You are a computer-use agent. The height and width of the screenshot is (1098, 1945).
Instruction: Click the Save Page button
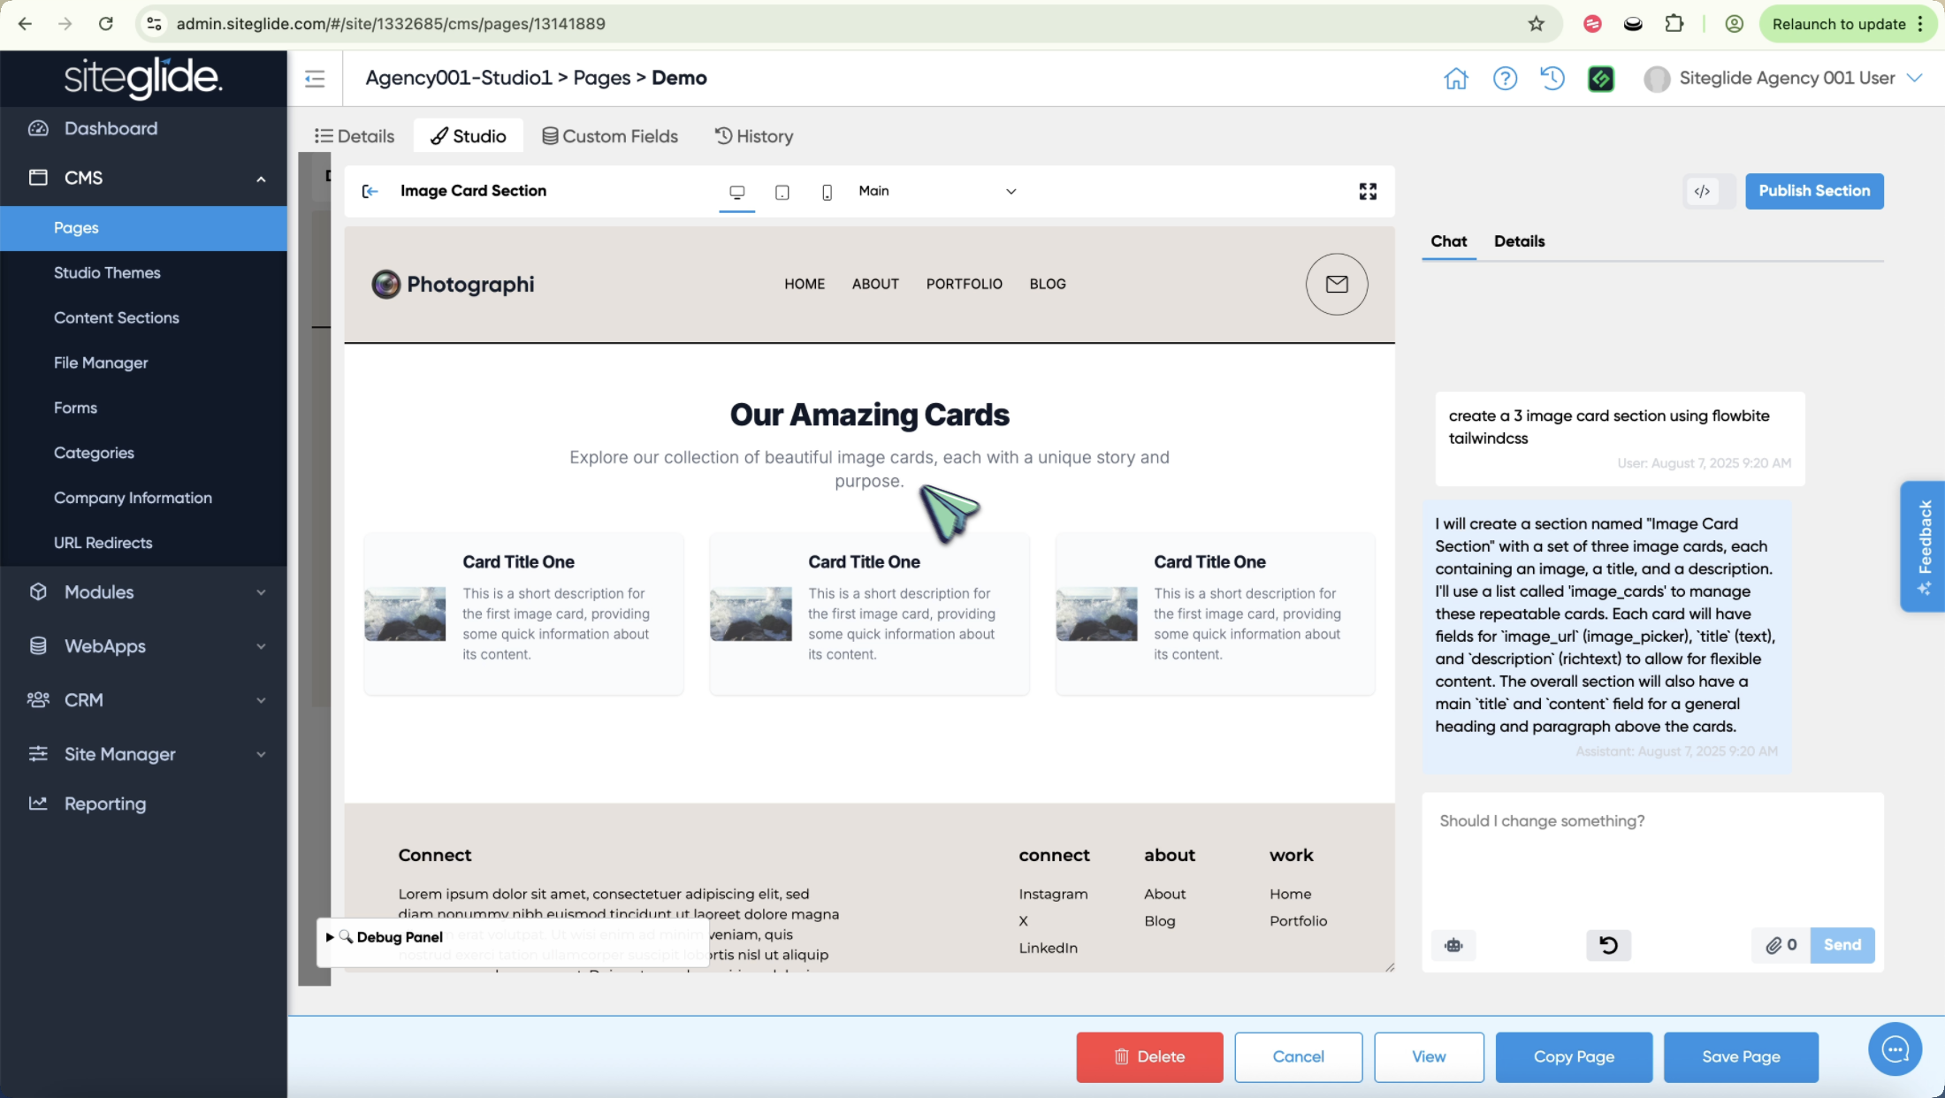click(1741, 1056)
